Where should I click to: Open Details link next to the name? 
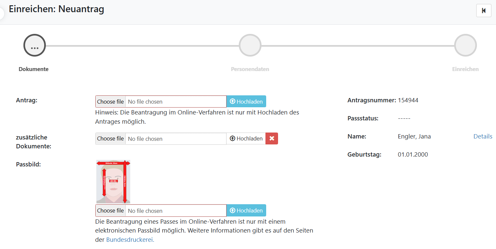[483, 136]
